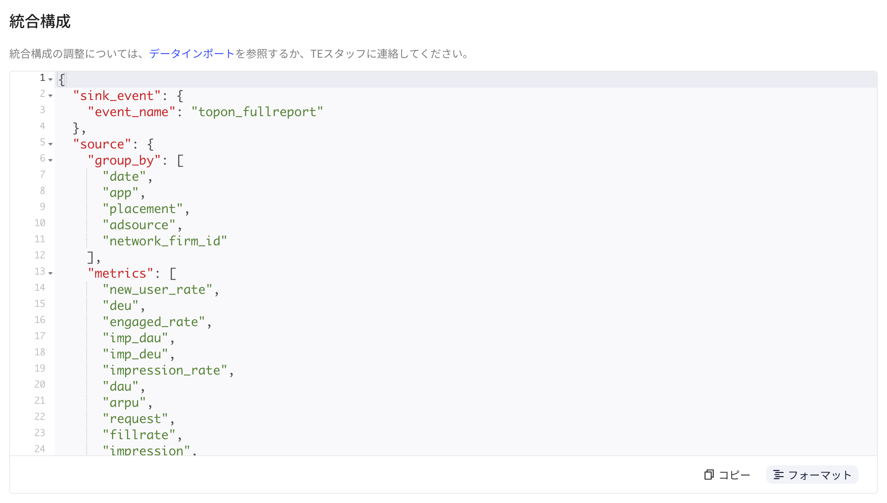Collapse the metrics array on line 13

click(x=50, y=273)
